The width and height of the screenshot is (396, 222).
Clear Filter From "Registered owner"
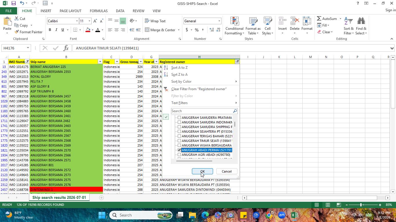(199, 89)
